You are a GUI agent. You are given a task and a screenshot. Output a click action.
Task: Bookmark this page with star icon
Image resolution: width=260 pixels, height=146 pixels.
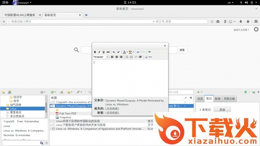click(x=212, y=21)
